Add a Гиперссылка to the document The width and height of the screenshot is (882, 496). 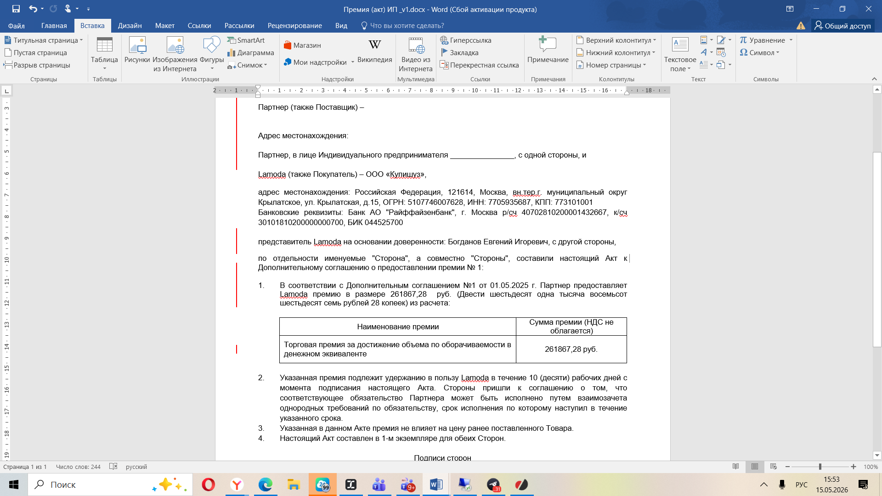(466, 40)
